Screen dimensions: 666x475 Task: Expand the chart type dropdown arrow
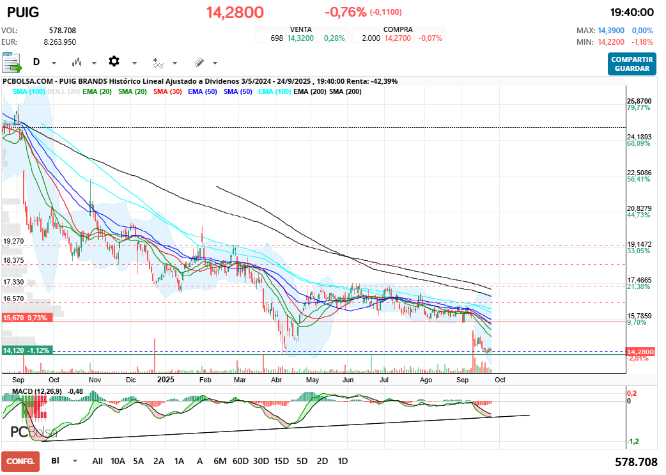click(95, 63)
